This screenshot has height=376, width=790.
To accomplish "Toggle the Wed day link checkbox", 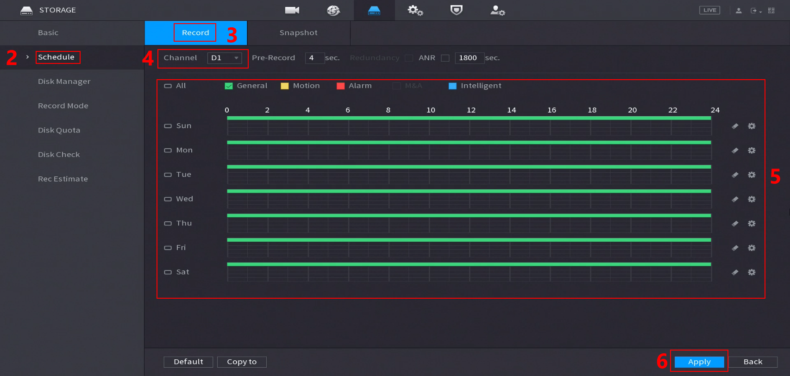I will click(168, 199).
